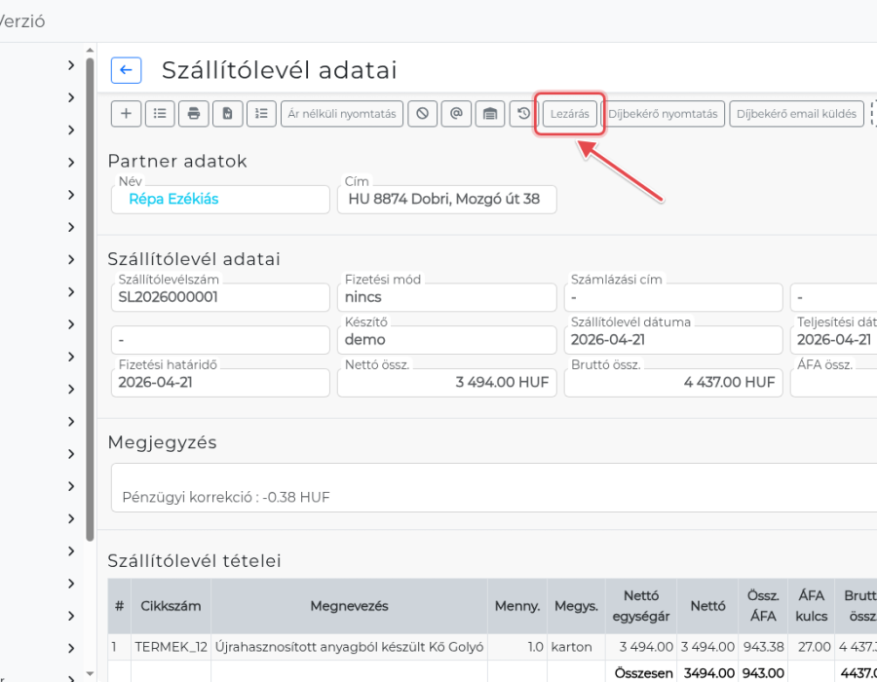Go back using the blue arrow button

click(126, 70)
